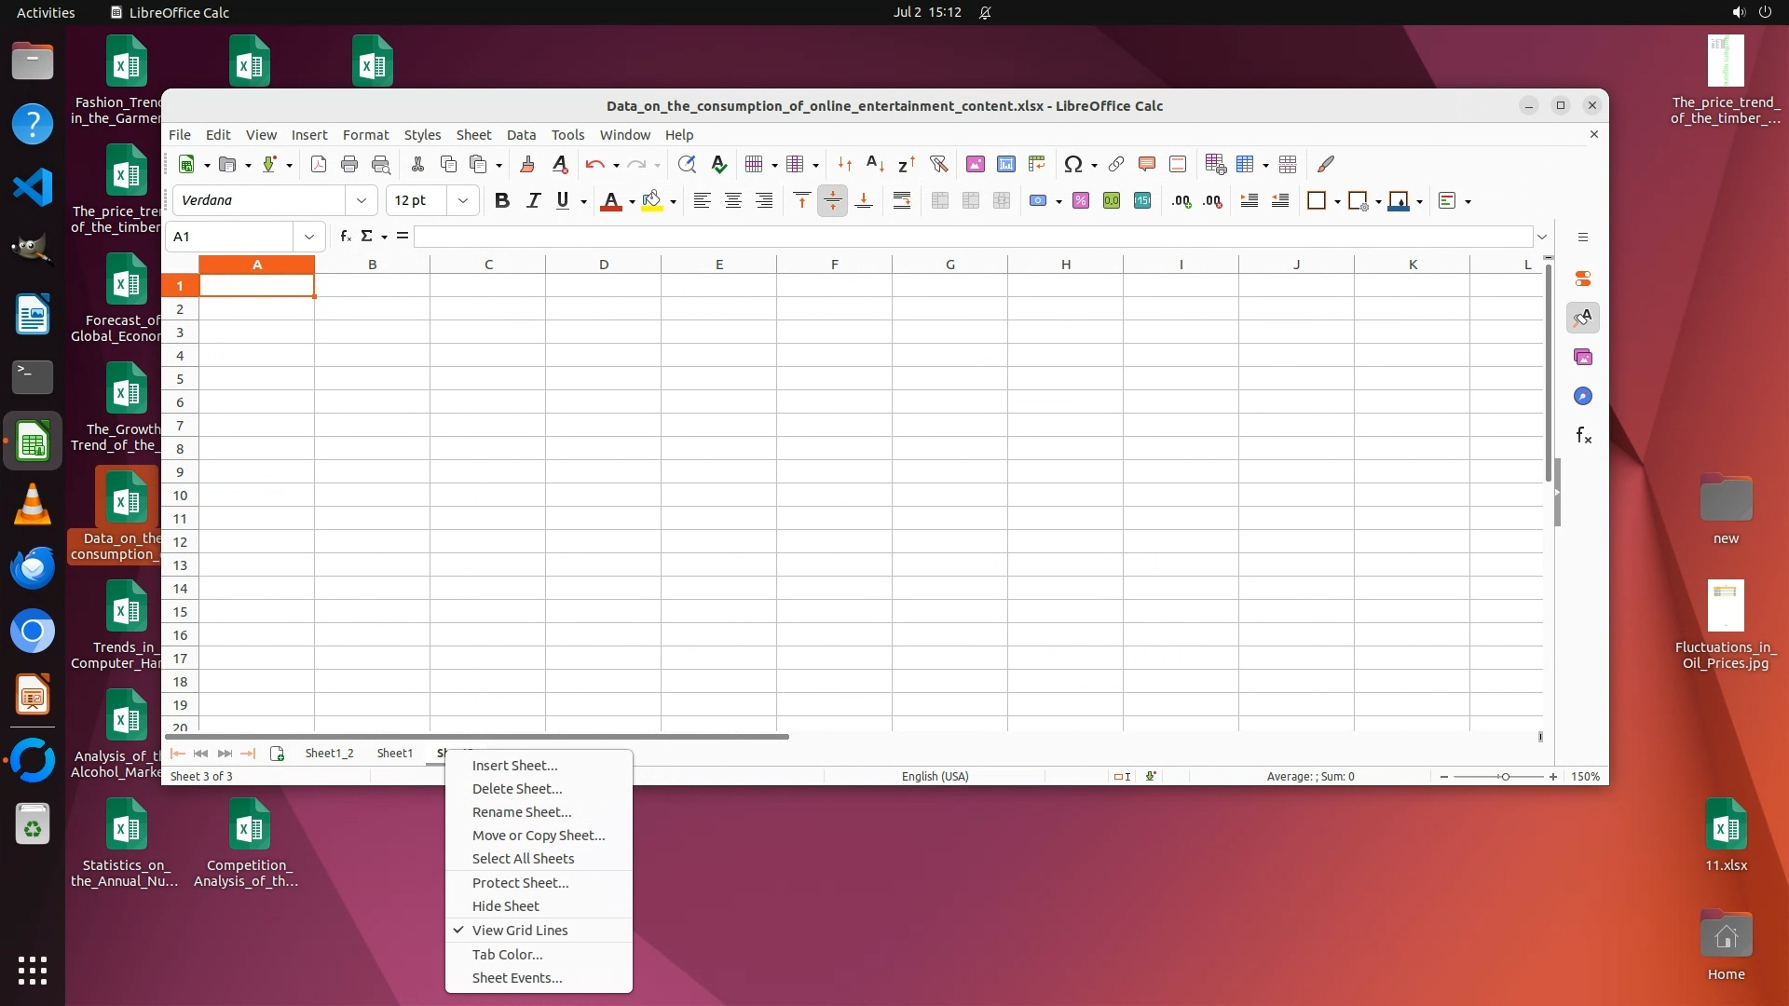Click the Clone Formatting paintbrush icon

[x=527, y=164]
